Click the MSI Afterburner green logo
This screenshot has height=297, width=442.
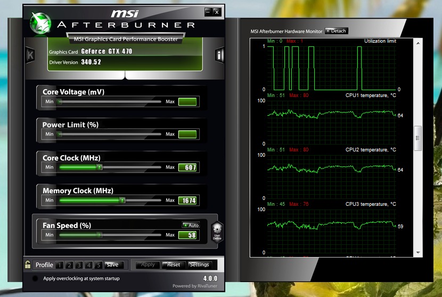coord(40,23)
